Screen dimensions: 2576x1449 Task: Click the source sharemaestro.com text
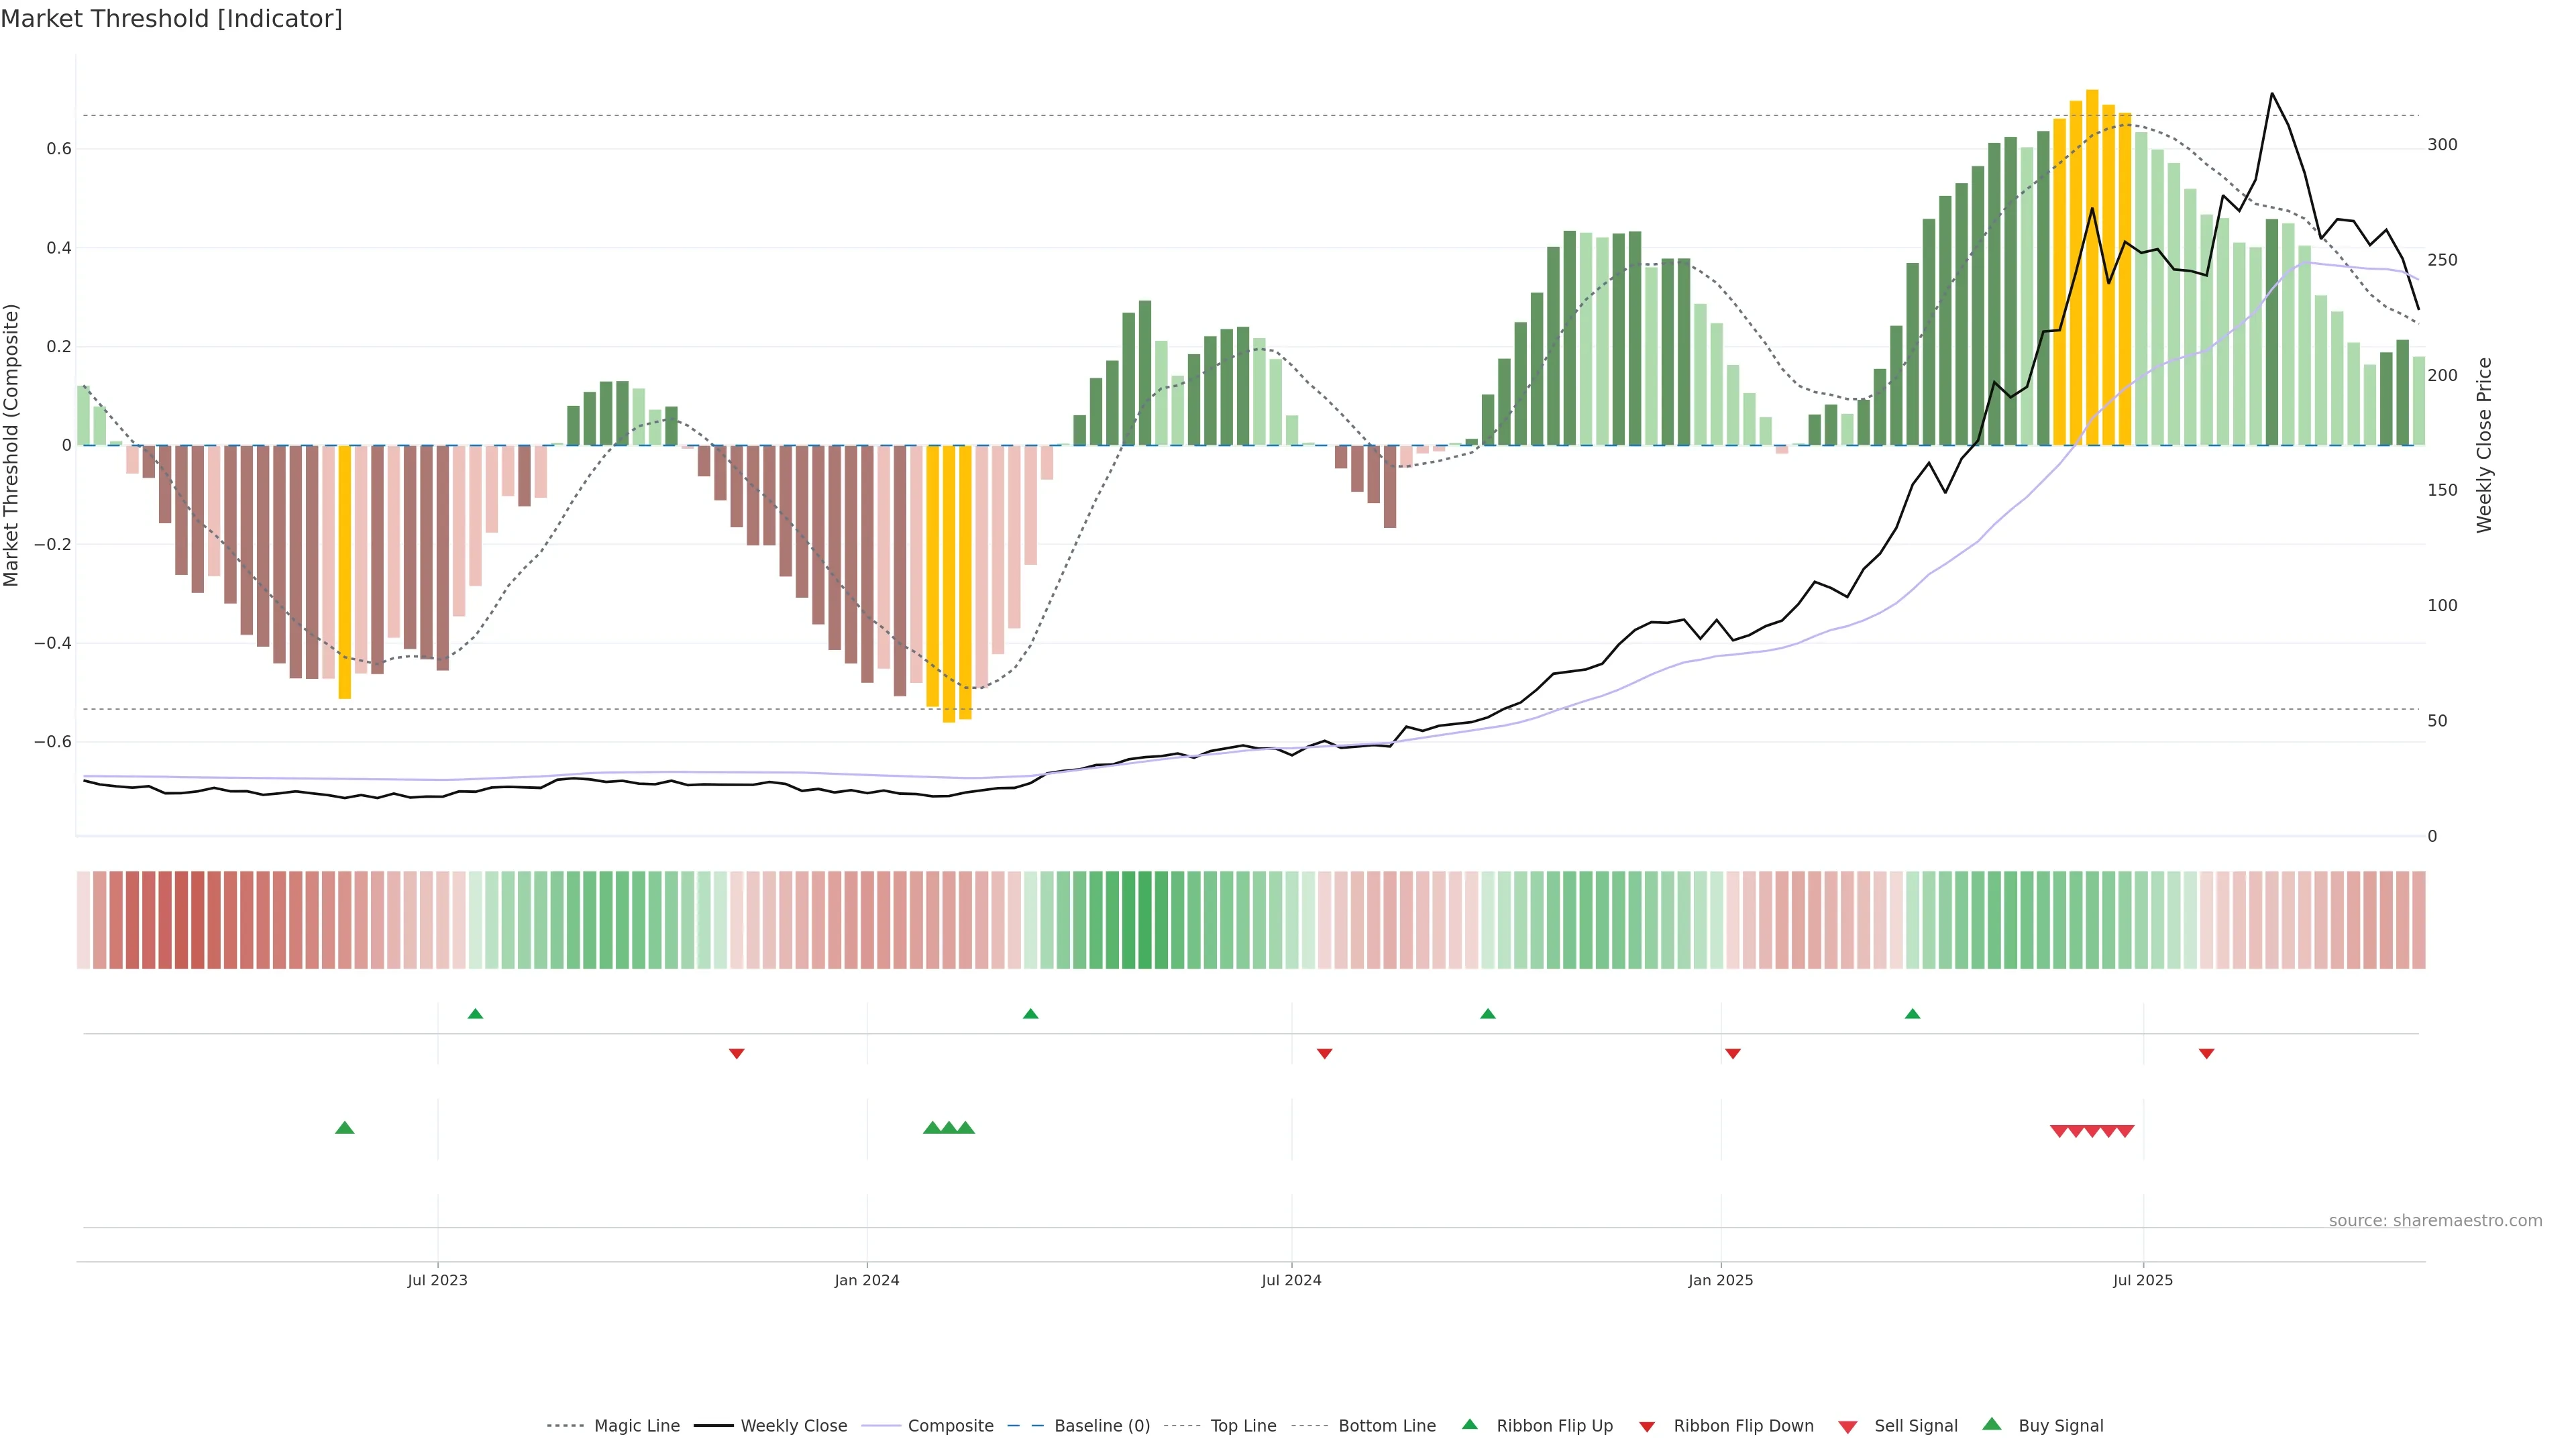click(2435, 1220)
